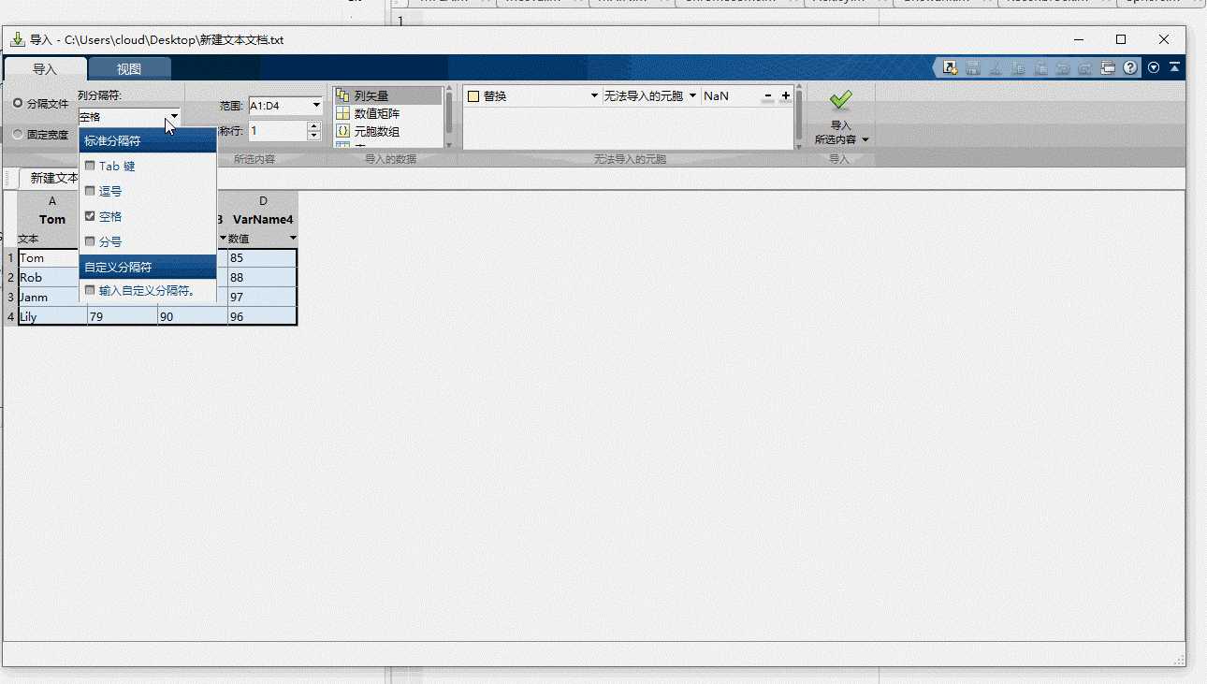
Task: Check the 分号 delimiter checkbox
Action: [90, 241]
